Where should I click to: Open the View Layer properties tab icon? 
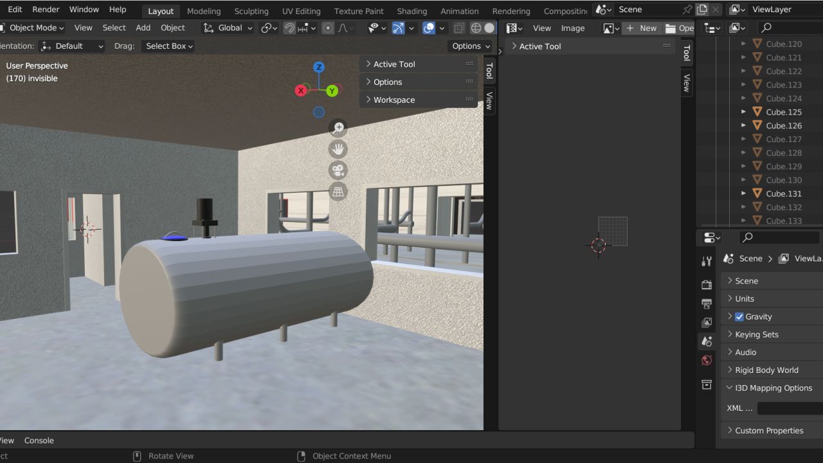(x=707, y=322)
